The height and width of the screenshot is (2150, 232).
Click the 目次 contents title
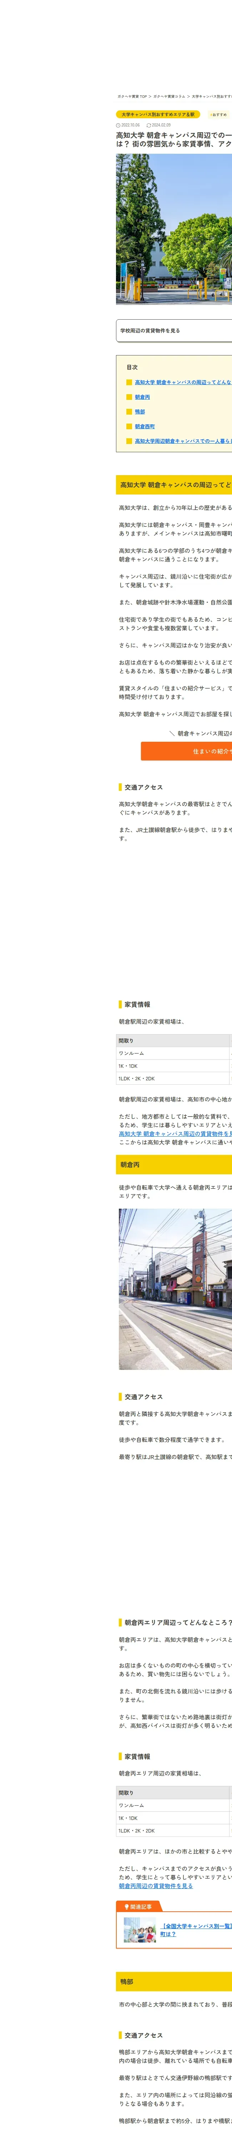[x=132, y=367]
